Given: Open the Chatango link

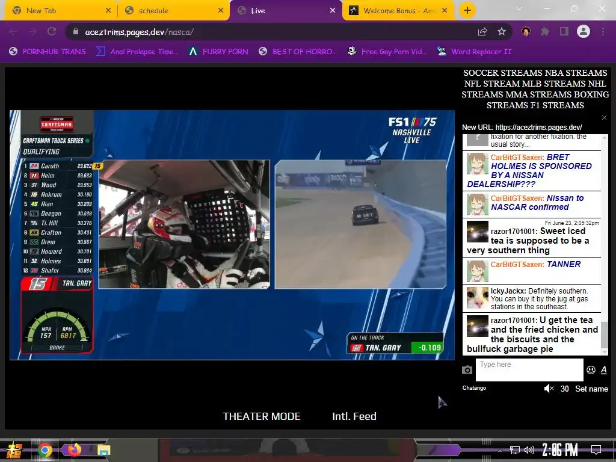Looking at the screenshot, I should pyautogui.click(x=474, y=388).
